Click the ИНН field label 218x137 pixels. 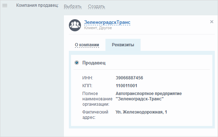tap(88, 78)
